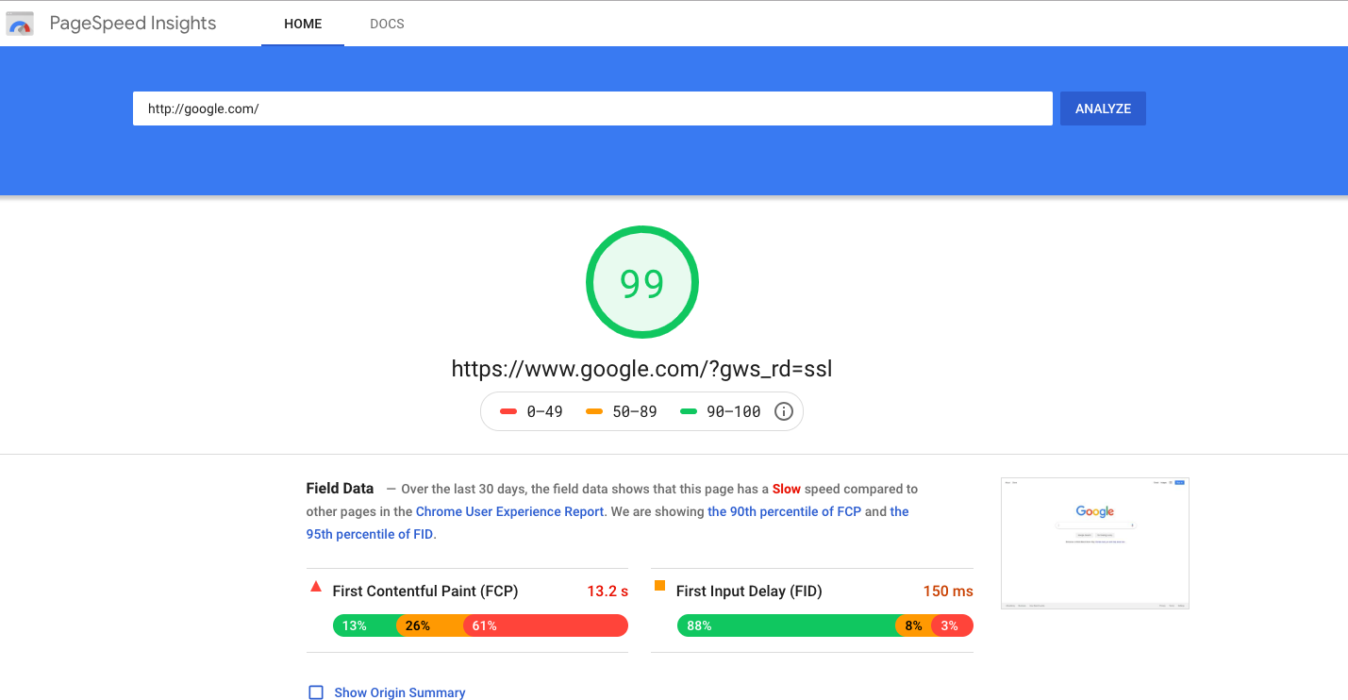Click the 13% green FCP bar segment

click(364, 625)
